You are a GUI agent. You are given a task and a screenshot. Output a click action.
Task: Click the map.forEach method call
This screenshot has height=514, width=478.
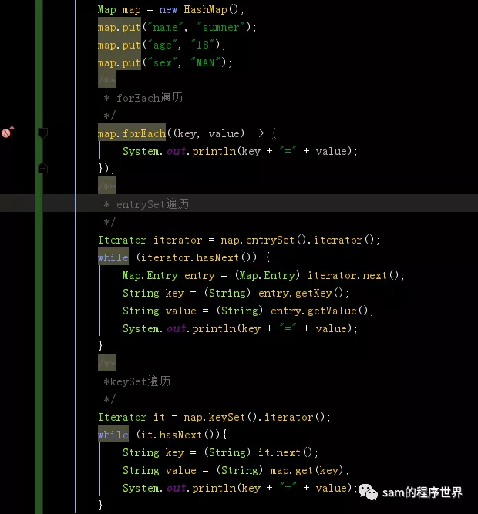tap(132, 133)
